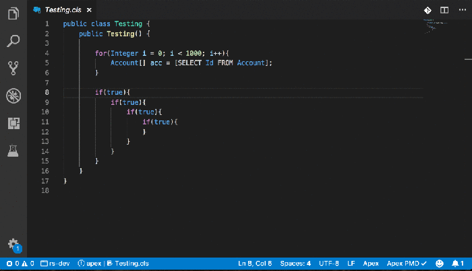Open the Source Control view
Screen dimensions: 472x271
tap(13, 68)
